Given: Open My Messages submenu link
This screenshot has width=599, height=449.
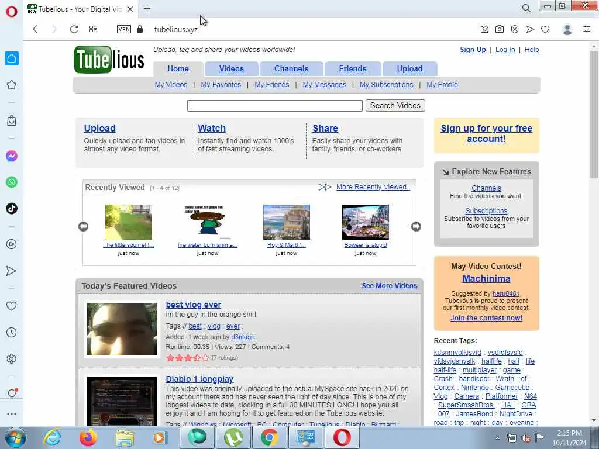Looking at the screenshot, I should coord(324,85).
